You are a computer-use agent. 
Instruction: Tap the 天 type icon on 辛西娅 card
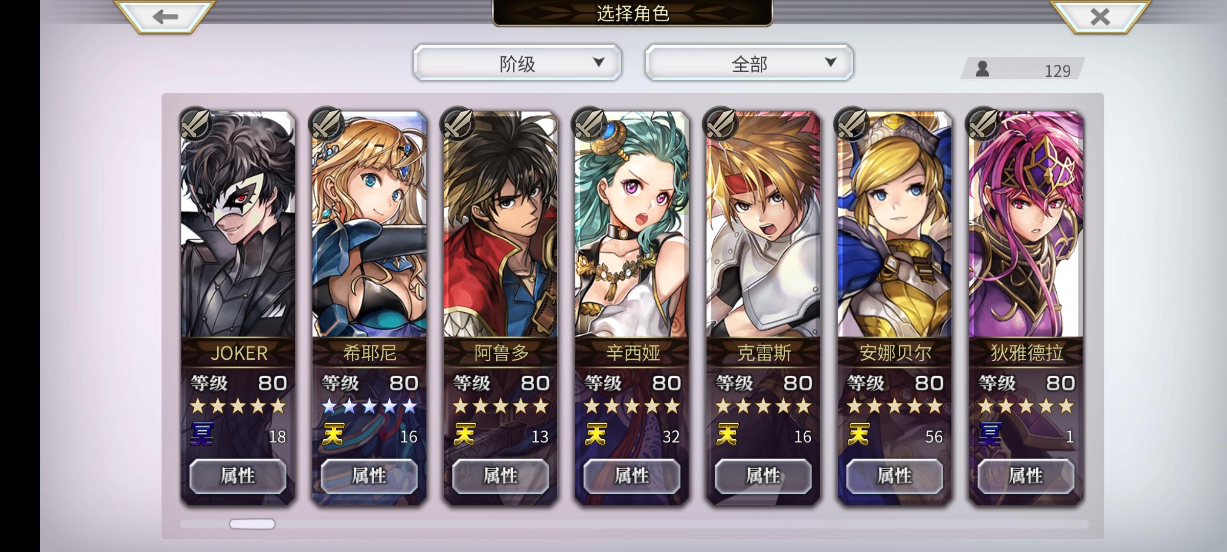pyautogui.click(x=596, y=434)
